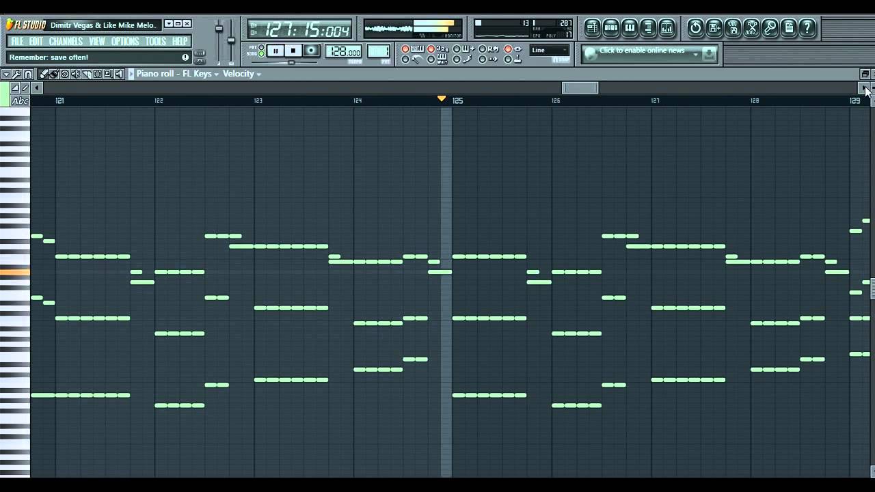Select the piano roll select tool
Image resolution: width=875 pixels, height=492 pixels.
(97, 74)
